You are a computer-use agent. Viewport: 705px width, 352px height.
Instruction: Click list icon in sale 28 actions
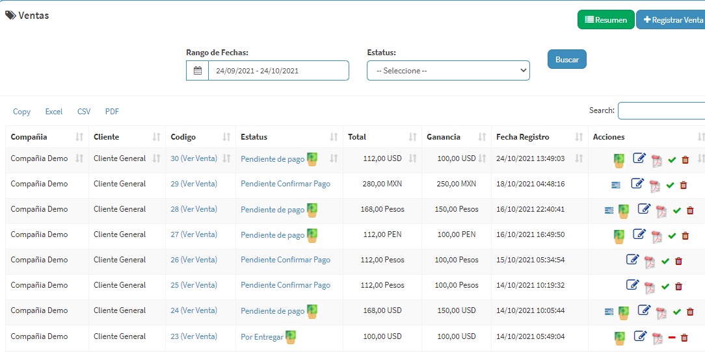[x=609, y=210]
